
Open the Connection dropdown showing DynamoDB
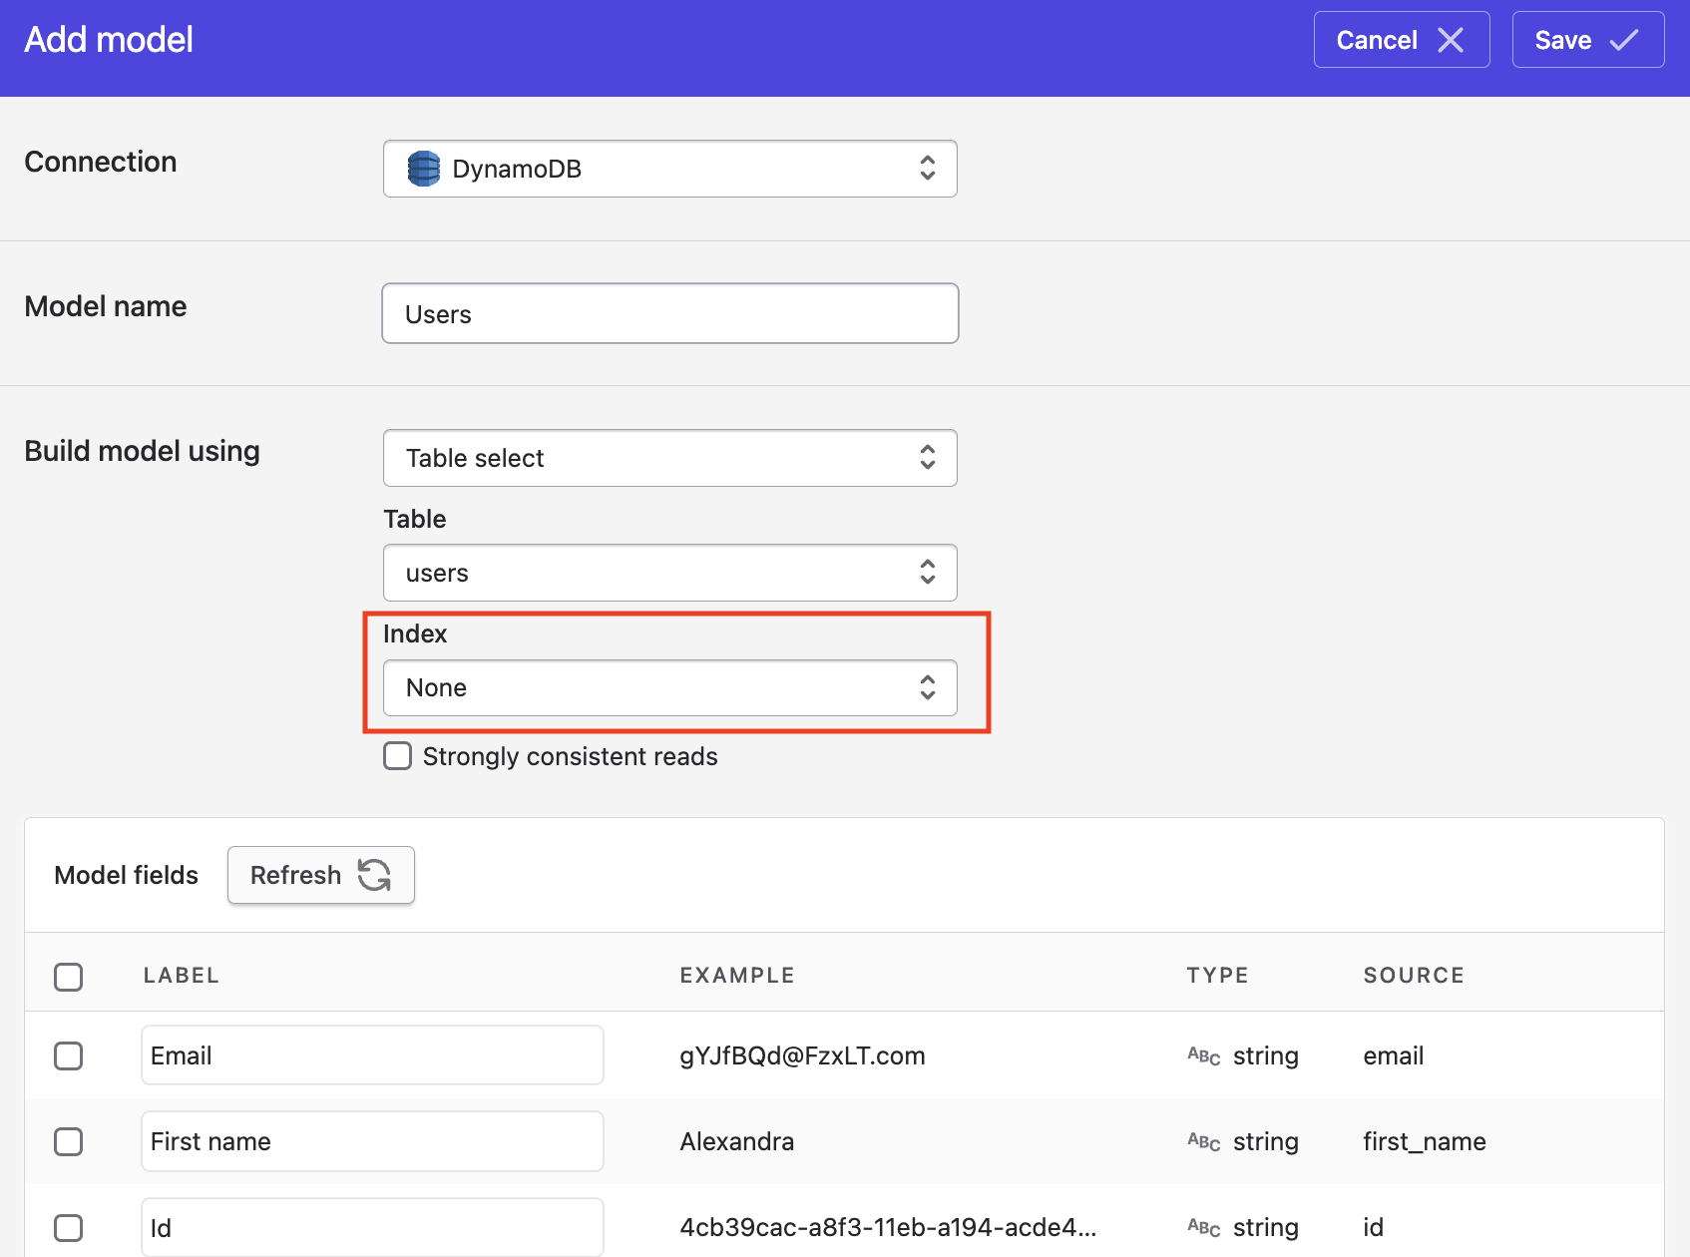tap(669, 169)
